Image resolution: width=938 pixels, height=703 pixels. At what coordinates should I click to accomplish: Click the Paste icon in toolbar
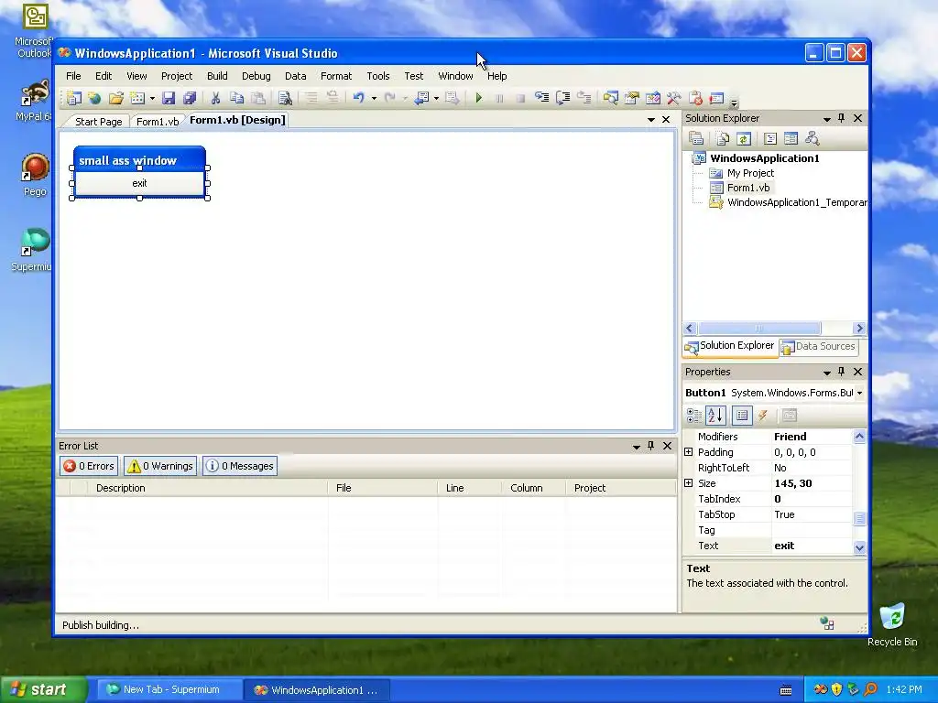[257, 98]
